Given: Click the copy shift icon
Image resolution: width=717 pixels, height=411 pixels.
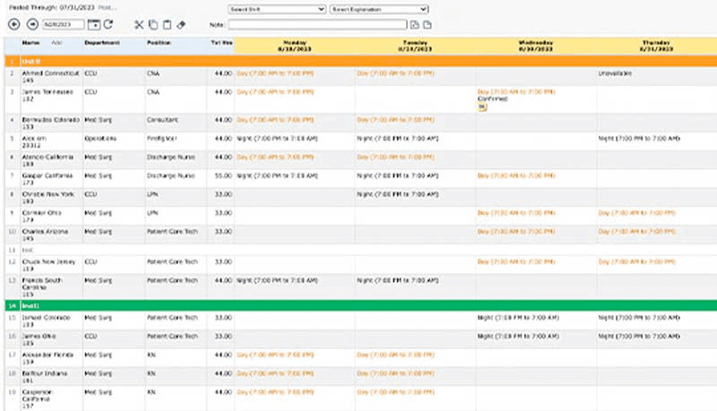Looking at the screenshot, I should point(152,24).
